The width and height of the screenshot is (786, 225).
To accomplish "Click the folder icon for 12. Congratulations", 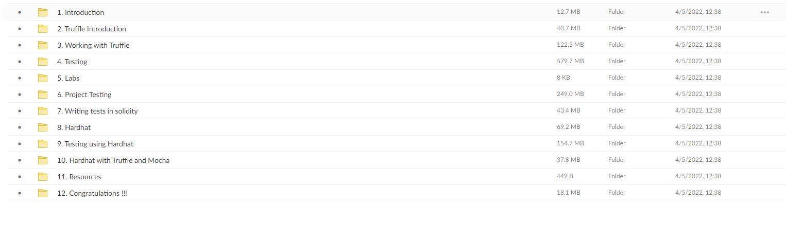I will [43, 193].
